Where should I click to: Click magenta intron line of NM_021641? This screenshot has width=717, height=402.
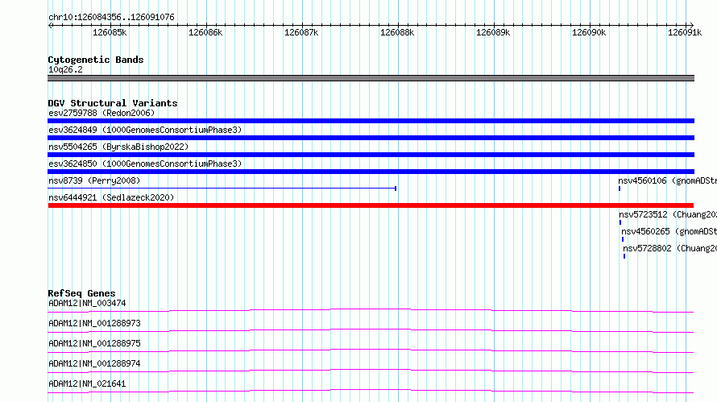[371, 391]
